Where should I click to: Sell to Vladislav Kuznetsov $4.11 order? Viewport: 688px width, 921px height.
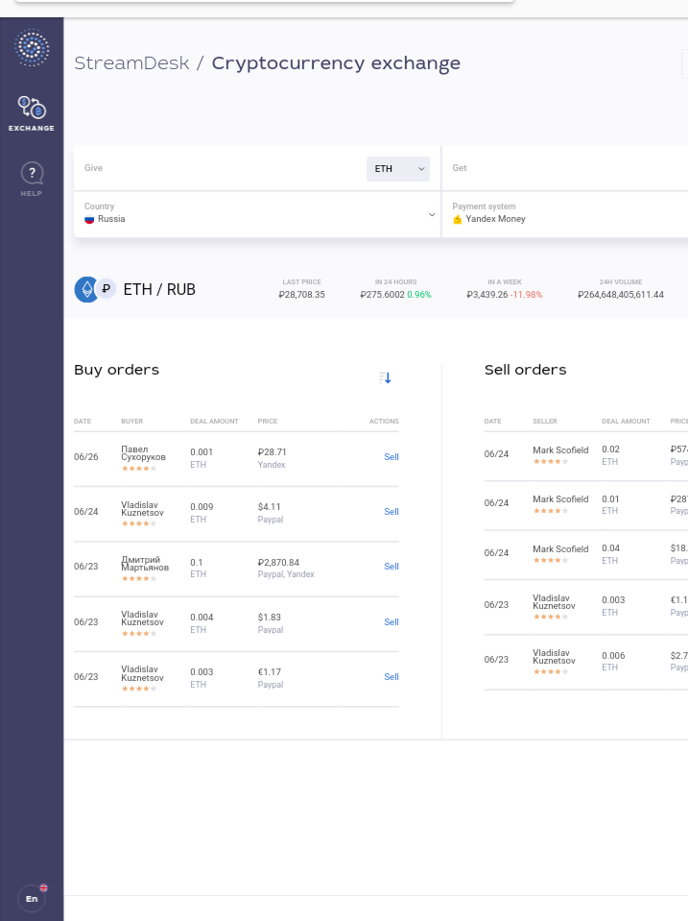coord(391,512)
